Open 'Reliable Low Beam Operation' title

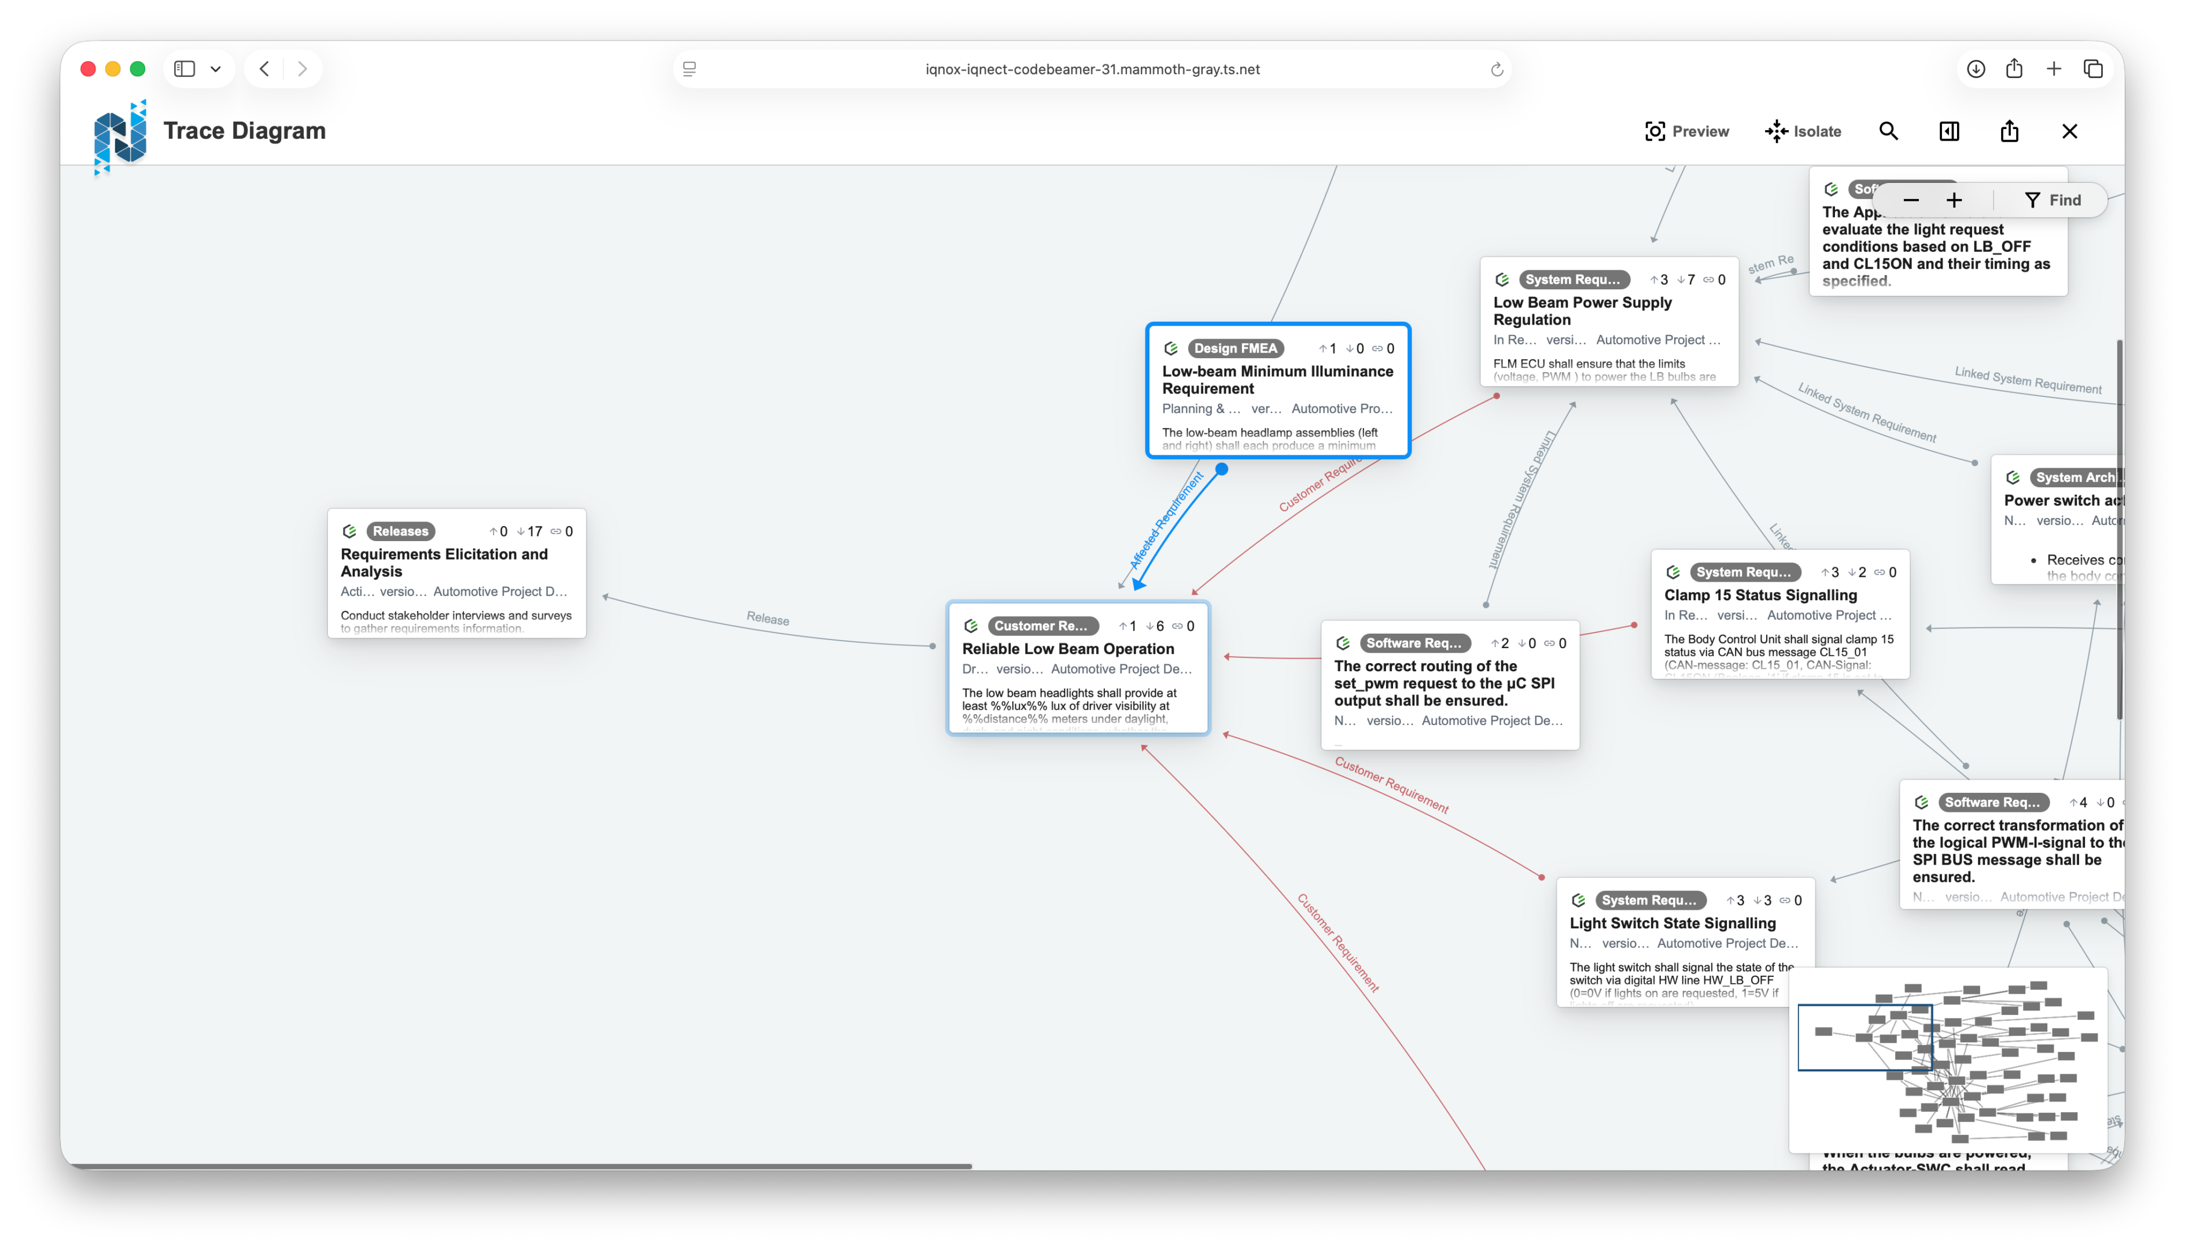click(x=1067, y=649)
